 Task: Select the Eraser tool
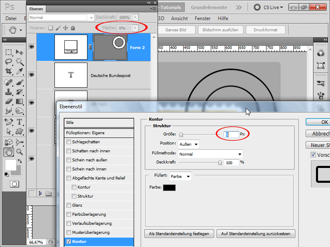[x=9, y=101]
